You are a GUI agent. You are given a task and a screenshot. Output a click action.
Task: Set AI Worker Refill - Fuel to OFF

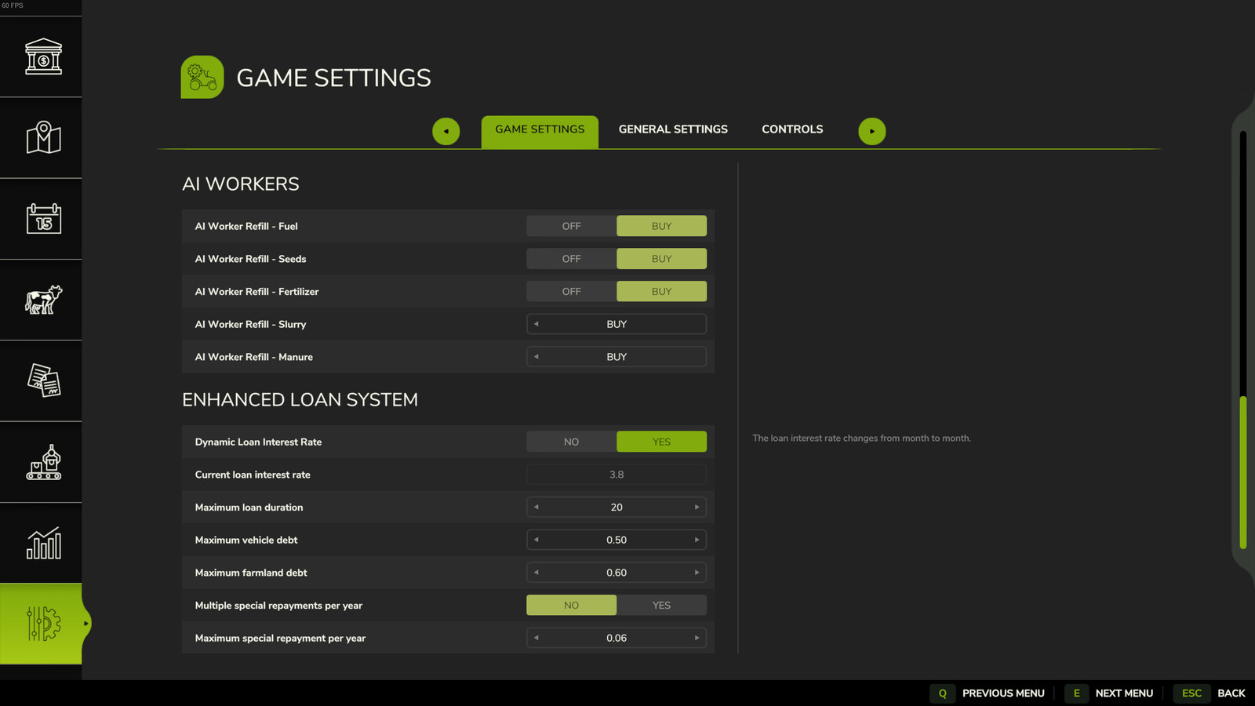coord(571,225)
